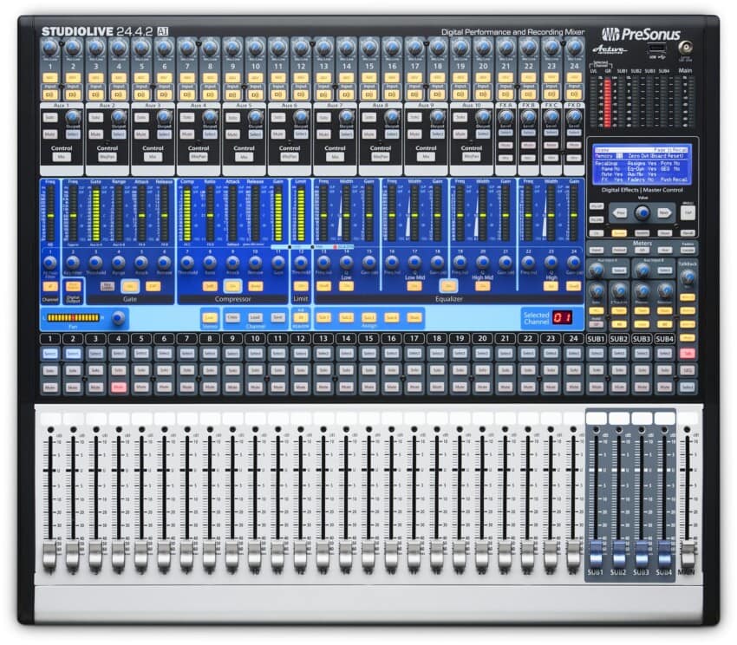Viewport: 737px width, 645px height.
Task: Adjust channel 1 input trim knob
Action: click(x=49, y=48)
